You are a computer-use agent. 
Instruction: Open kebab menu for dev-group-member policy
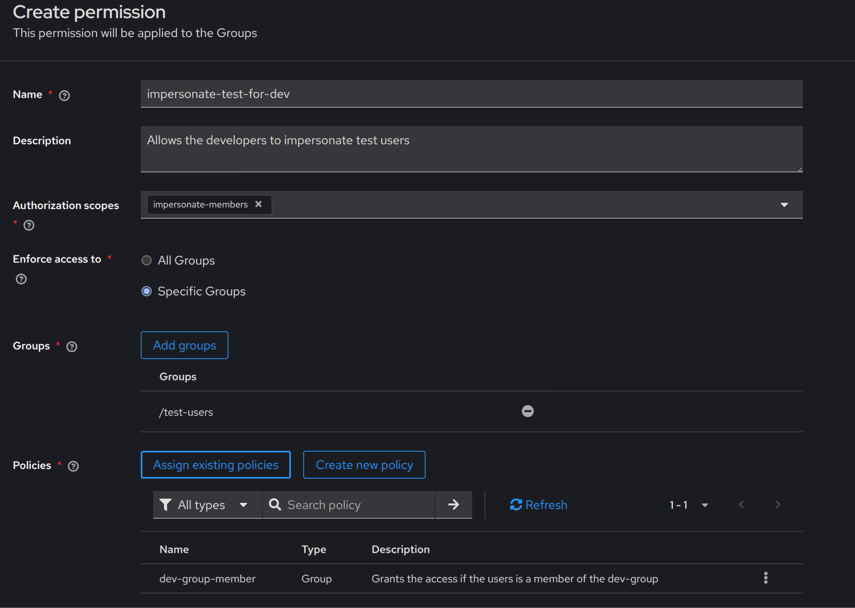click(765, 578)
